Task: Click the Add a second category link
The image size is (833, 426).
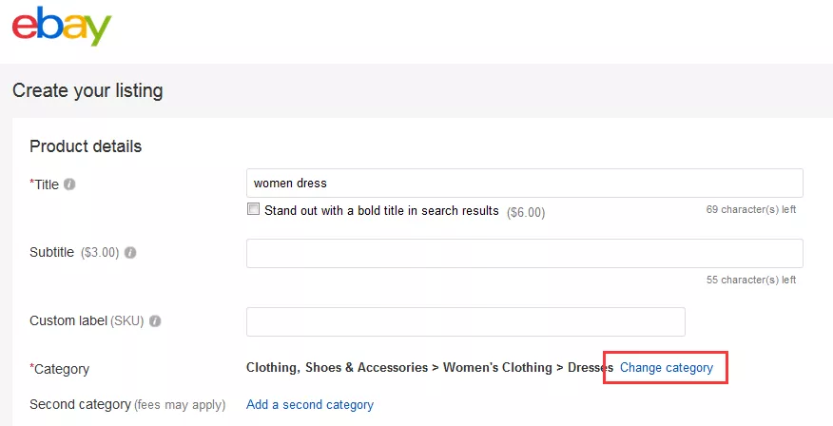Action: coord(310,405)
